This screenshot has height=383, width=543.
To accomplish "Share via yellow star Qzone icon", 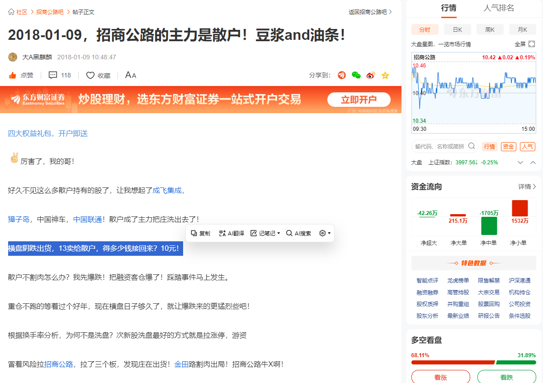I will coord(385,75).
